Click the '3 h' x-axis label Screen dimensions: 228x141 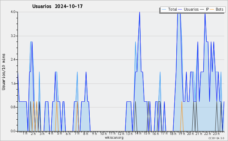coord(42,133)
